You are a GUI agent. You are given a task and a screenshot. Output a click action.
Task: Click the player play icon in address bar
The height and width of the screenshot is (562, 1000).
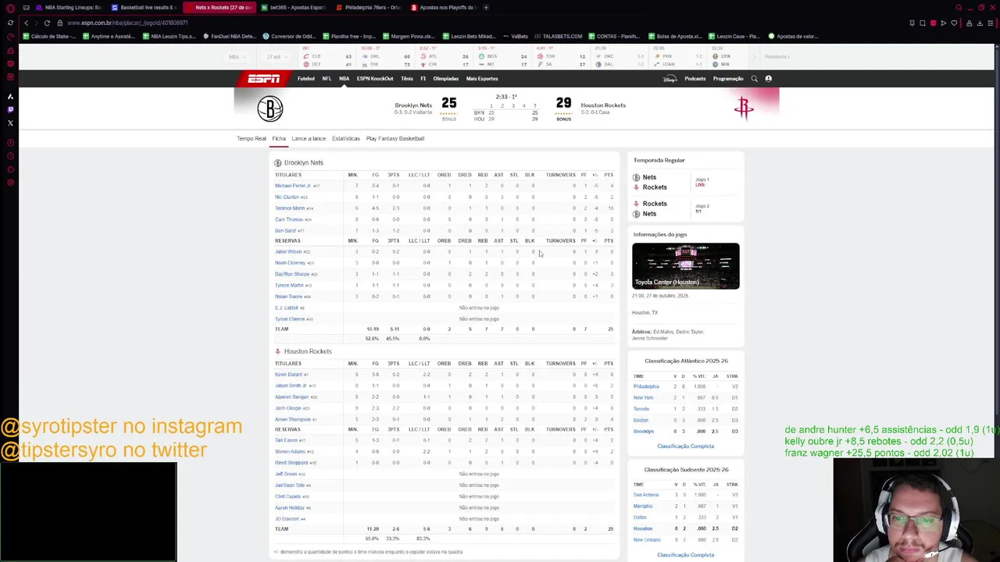(x=943, y=23)
